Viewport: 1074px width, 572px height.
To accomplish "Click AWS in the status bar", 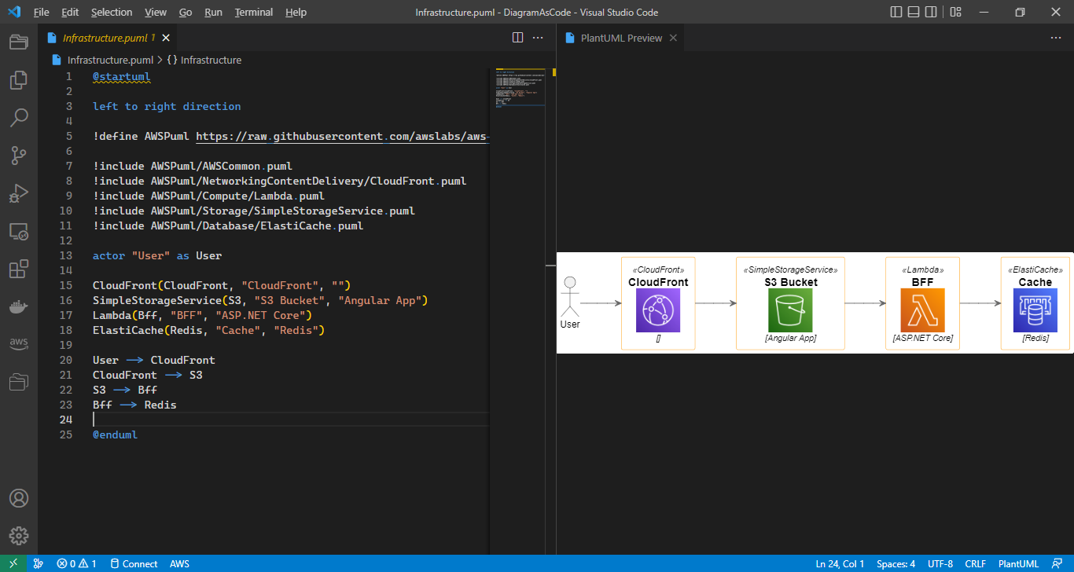I will (179, 564).
